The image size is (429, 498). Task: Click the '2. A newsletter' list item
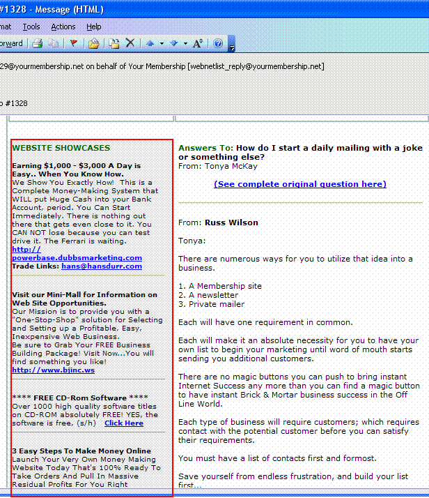(x=208, y=295)
